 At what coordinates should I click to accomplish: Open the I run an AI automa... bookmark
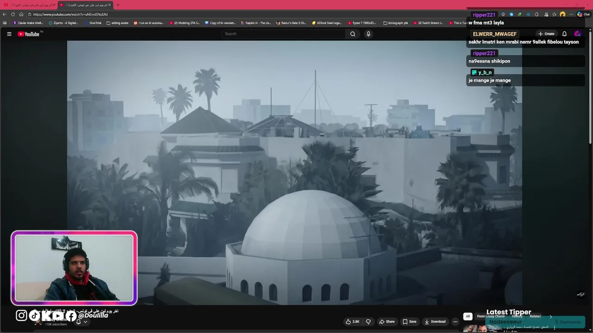149,23
